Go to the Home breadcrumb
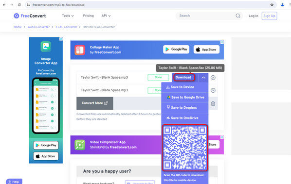The width and height of the screenshot is (291, 184). pyautogui.click(x=18, y=27)
